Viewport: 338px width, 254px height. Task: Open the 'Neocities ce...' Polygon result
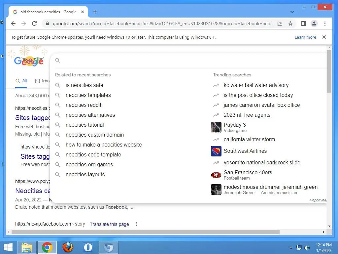33,191
